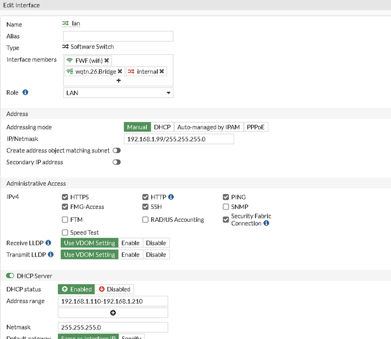Image resolution: width=391 pixels, height=339 pixels.
Task: Set Receive LLDP to Use VDOM Setting
Action: tap(90, 243)
